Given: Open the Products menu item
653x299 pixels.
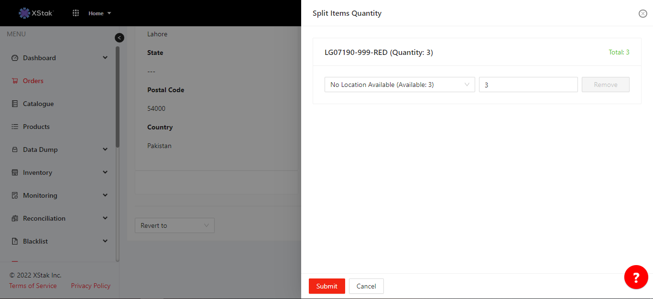Looking at the screenshot, I should 36,127.
